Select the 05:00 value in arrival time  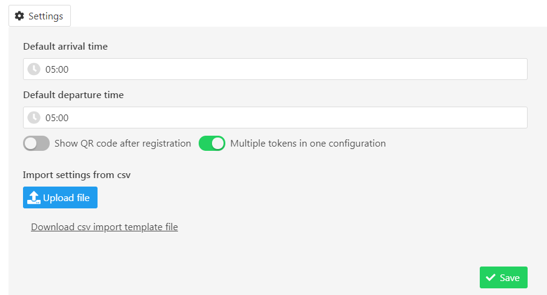pos(57,69)
